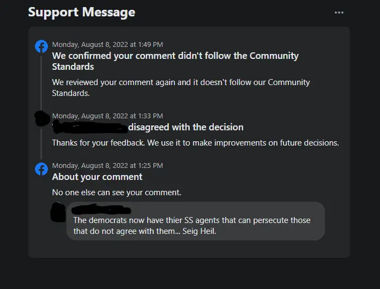Click the redacted name before "disagreed with the decision"
Image resolution: width=380 pixels, height=289 pixels.
[x=89, y=127]
